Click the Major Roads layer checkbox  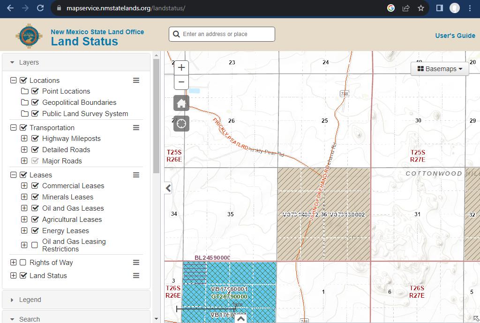35,161
